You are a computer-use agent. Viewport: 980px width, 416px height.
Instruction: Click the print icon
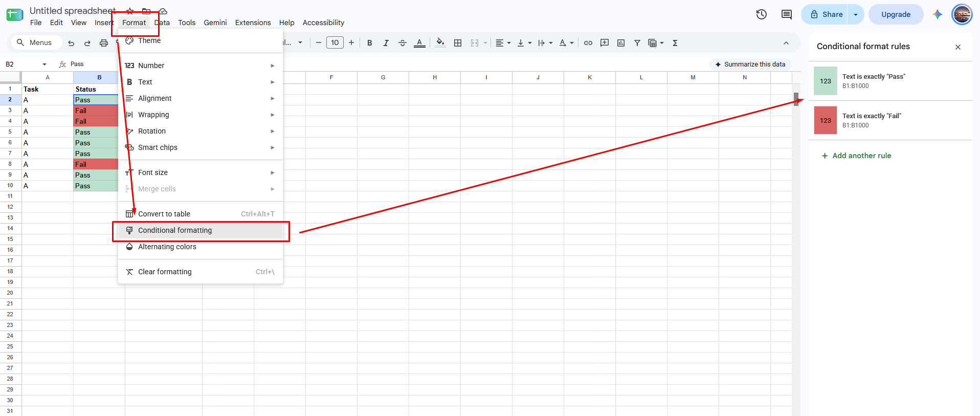coord(104,43)
